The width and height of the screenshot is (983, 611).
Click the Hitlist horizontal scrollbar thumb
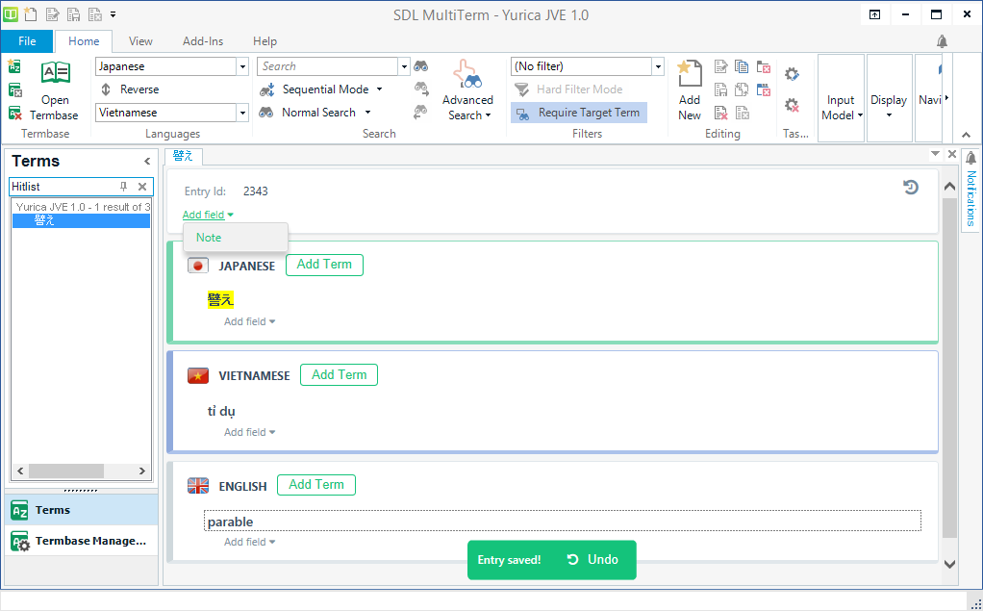[x=65, y=471]
